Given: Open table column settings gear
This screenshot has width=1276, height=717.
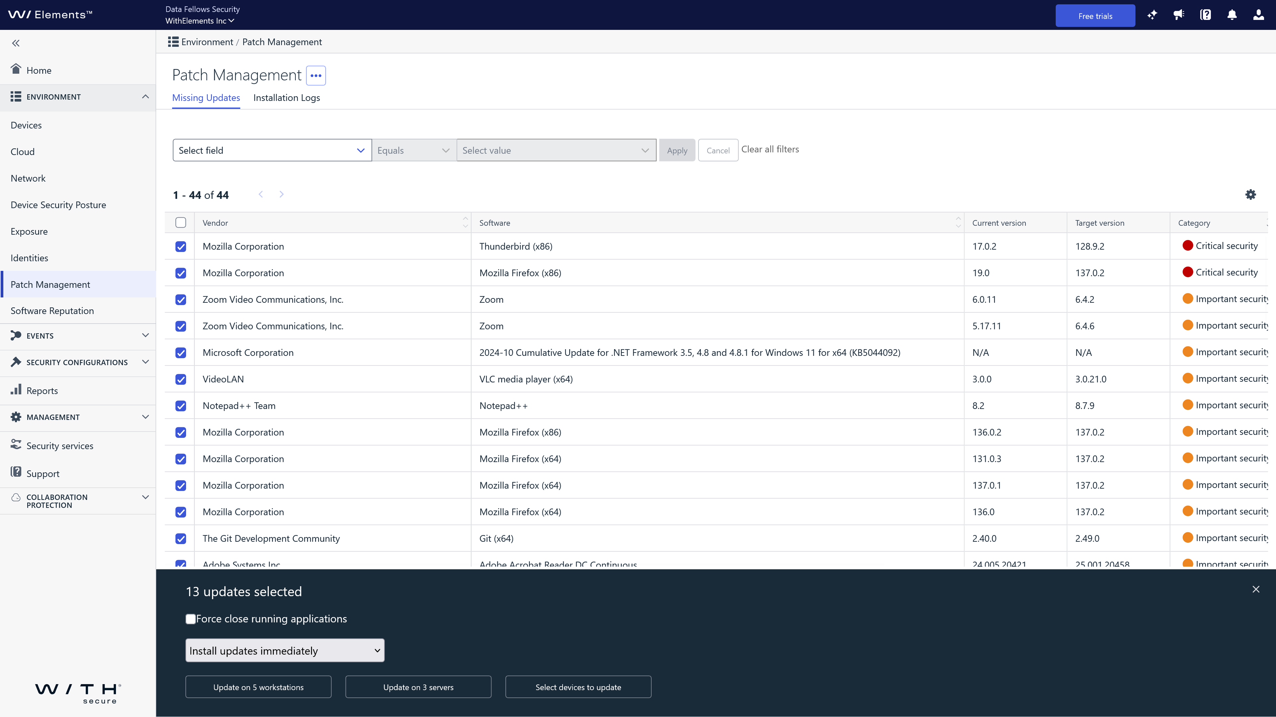Looking at the screenshot, I should (x=1250, y=195).
